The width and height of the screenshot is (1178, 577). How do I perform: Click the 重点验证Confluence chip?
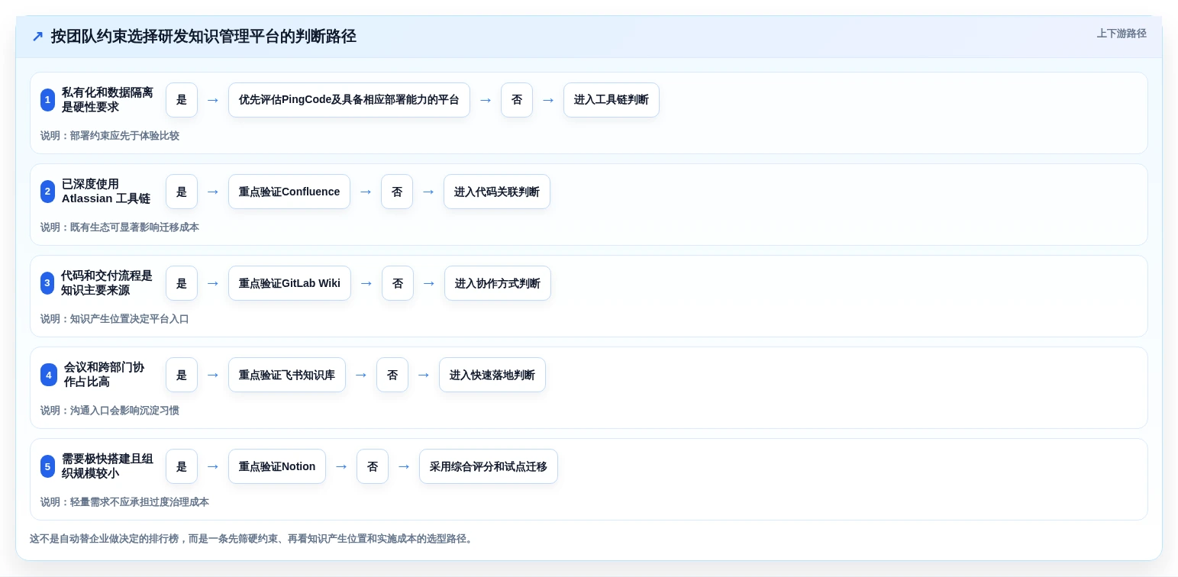(x=289, y=192)
